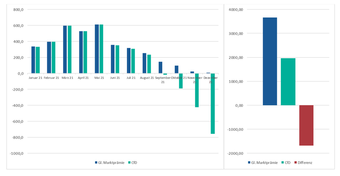
Task: Select the Differenz legend label text
Action: click(x=305, y=163)
